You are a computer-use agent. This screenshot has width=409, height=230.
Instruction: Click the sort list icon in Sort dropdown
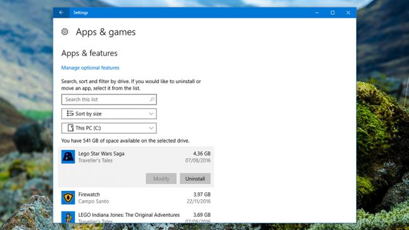(70, 113)
